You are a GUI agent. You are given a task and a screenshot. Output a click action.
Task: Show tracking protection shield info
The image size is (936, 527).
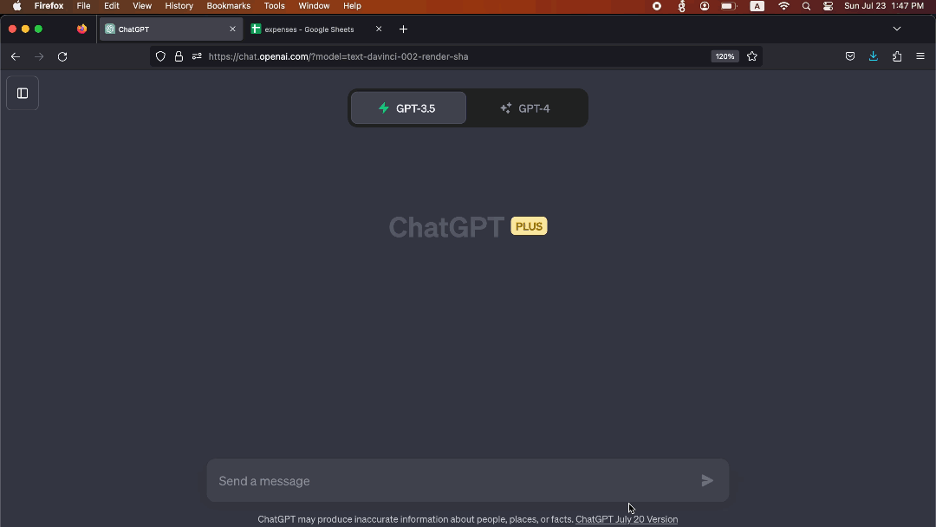(x=160, y=56)
